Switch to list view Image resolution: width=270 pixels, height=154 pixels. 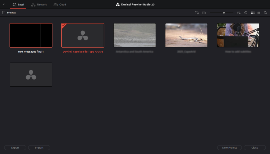coord(259,13)
